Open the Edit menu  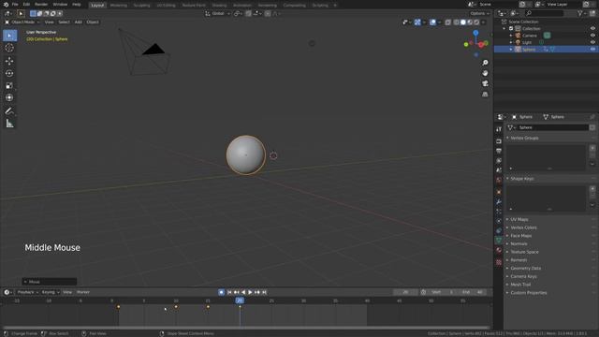[26, 5]
